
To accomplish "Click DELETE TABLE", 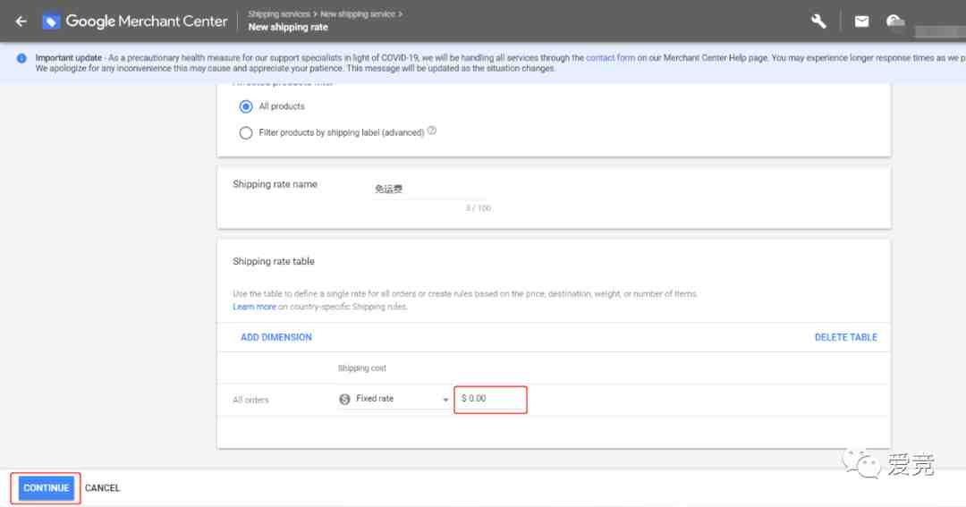I will pyautogui.click(x=846, y=338).
